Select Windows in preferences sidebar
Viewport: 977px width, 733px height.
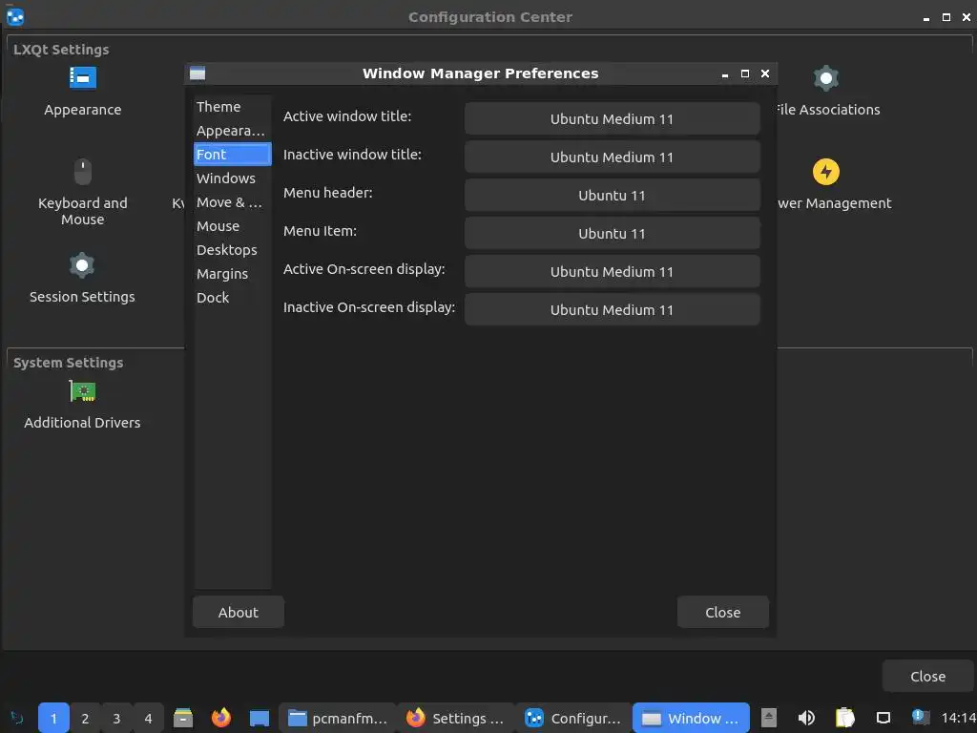click(x=233, y=178)
